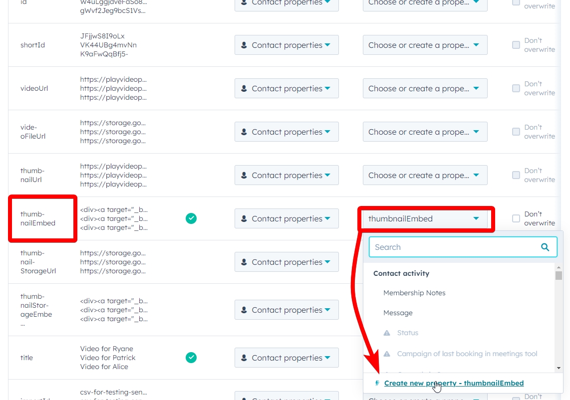
Task: Click green checkmark in title row
Action: (191, 358)
